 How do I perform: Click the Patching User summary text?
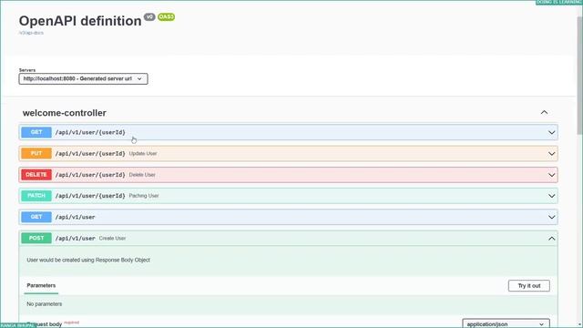point(144,196)
